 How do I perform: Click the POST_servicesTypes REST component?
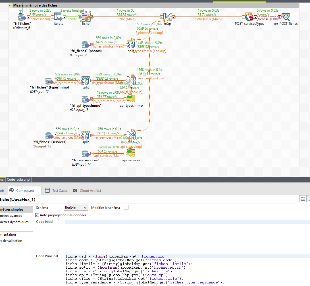(x=249, y=17)
